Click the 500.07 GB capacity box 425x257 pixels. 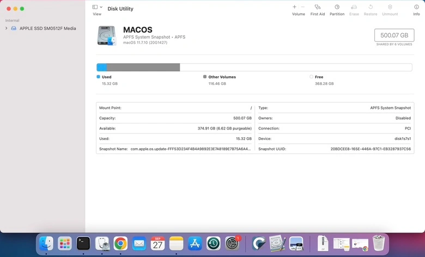(x=394, y=35)
